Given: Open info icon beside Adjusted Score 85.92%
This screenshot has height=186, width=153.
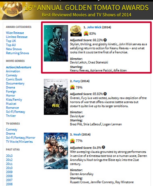Looking at the screenshot, I should (105, 94).
